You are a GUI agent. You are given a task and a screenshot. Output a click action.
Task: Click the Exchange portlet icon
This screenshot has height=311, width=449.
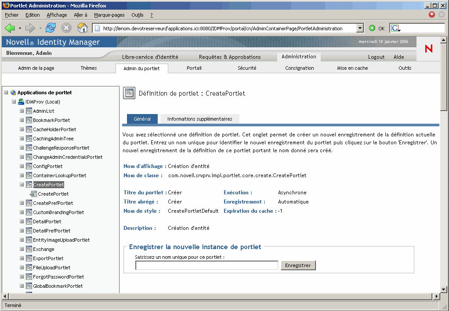point(29,249)
